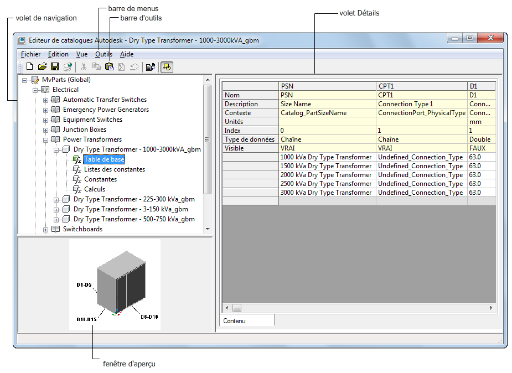Click the Cut scissors icon
This screenshot has height=373, width=512.
(84, 66)
